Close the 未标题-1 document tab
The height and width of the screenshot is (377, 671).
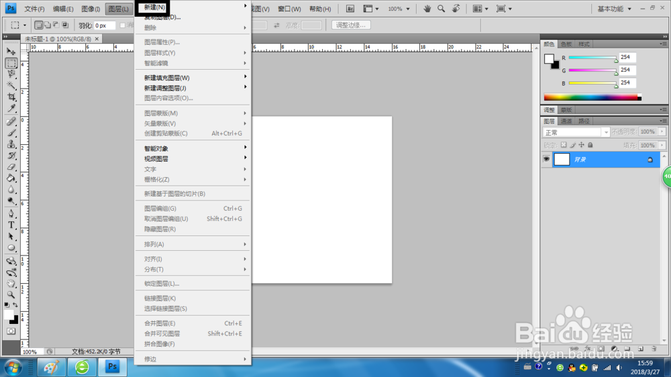click(97, 39)
